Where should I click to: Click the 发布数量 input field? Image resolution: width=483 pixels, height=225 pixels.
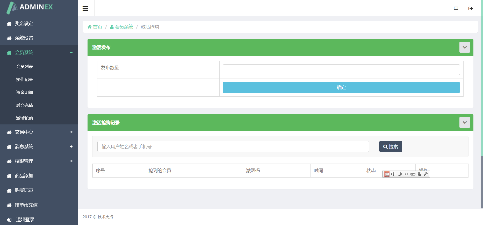pyautogui.click(x=341, y=70)
